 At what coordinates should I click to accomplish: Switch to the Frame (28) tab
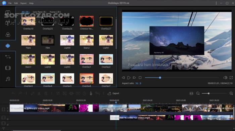(x=55, y=12)
